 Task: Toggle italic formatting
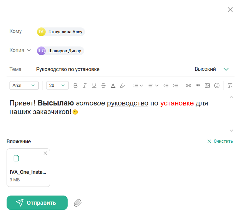pyautogui.click(x=85, y=85)
